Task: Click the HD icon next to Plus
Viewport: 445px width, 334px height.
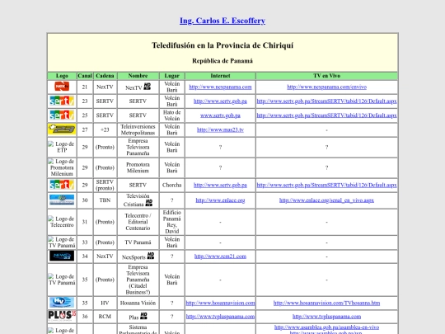Action: 144,316
